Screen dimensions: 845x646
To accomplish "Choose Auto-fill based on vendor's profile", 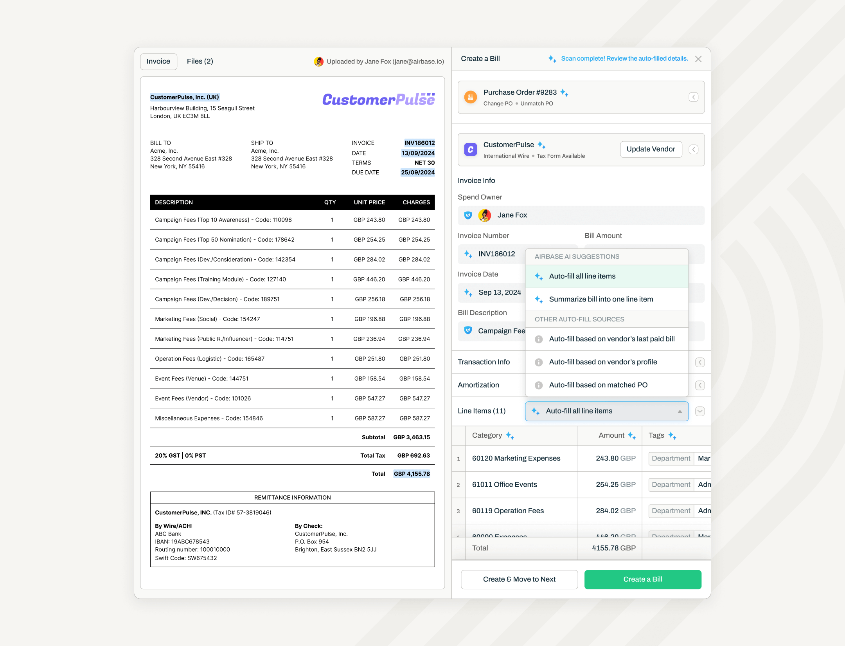I will (x=607, y=363).
